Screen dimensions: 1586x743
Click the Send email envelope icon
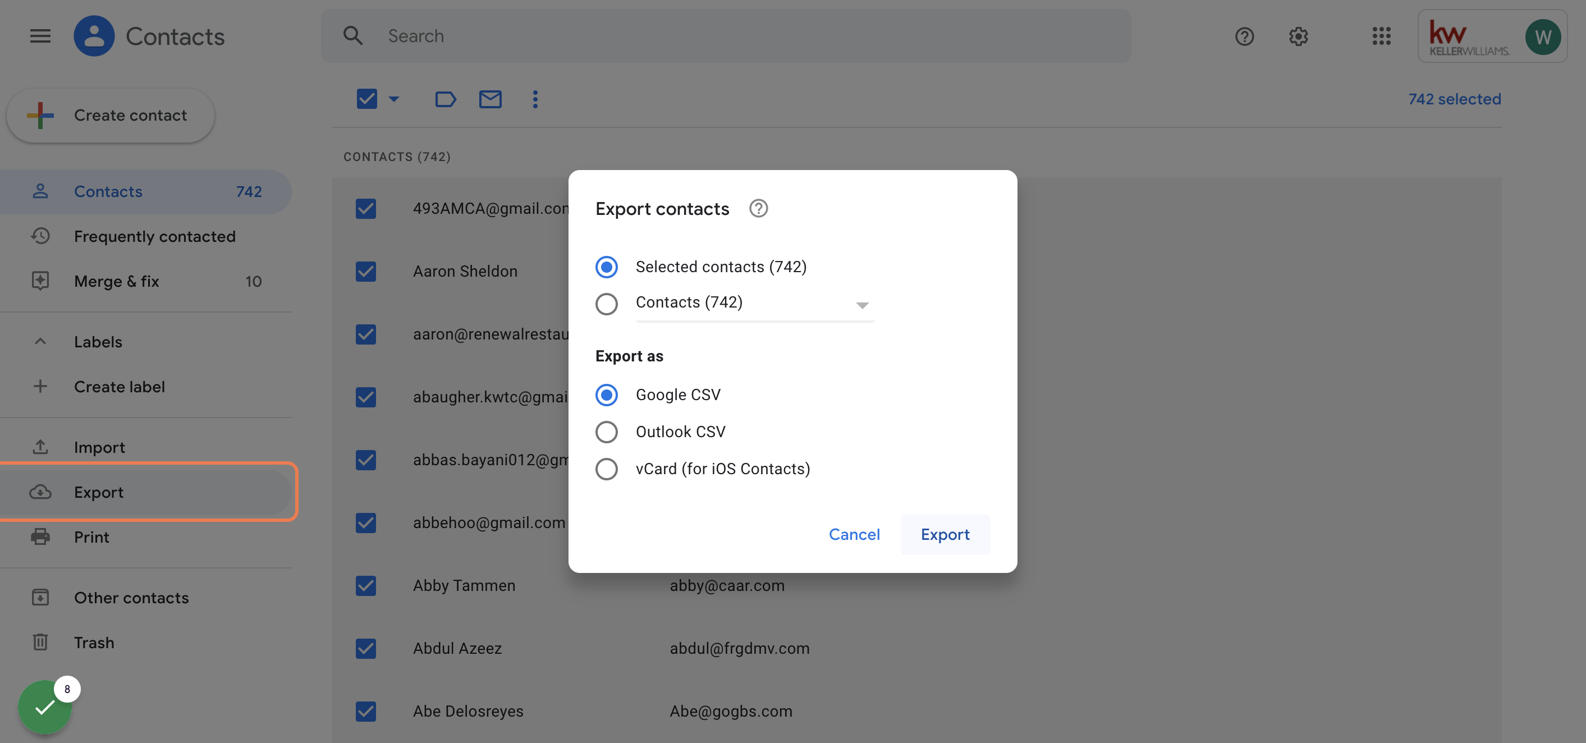[x=490, y=99]
